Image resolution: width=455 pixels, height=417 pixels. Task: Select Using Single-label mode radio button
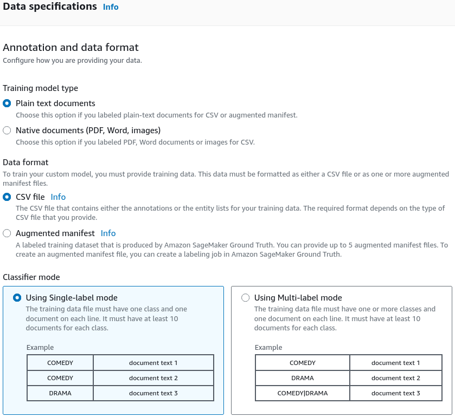tap(17, 298)
